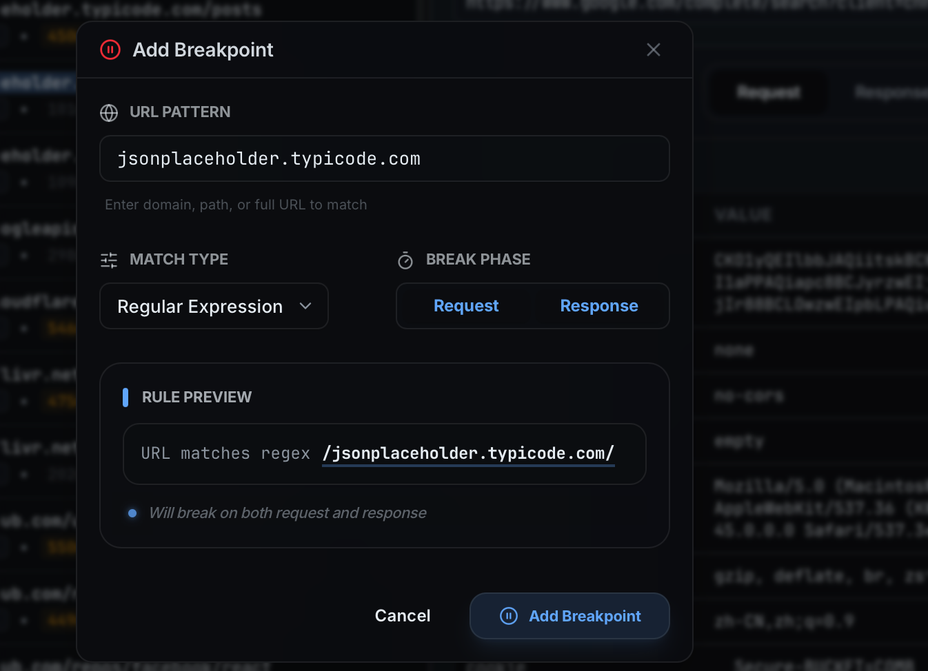Edit the regex pattern in the rule preview
Image resolution: width=928 pixels, height=671 pixels.
tap(468, 453)
